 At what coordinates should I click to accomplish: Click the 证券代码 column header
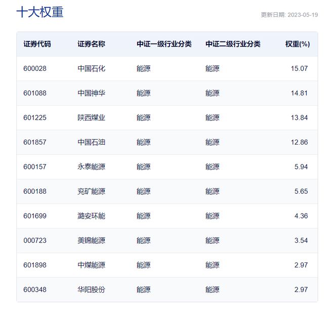coord(37,44)
